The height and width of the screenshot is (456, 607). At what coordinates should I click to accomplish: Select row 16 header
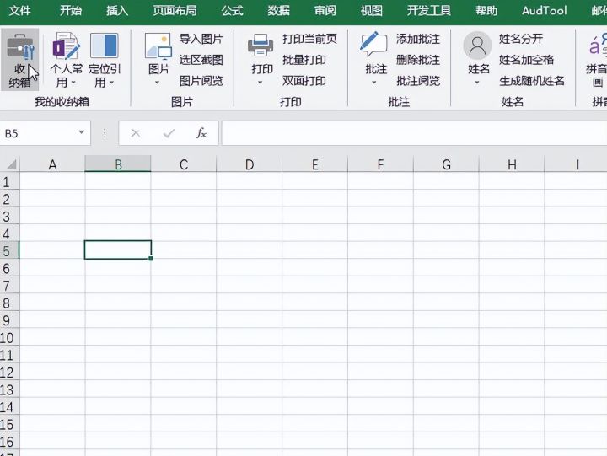click(x=9, y=442)
